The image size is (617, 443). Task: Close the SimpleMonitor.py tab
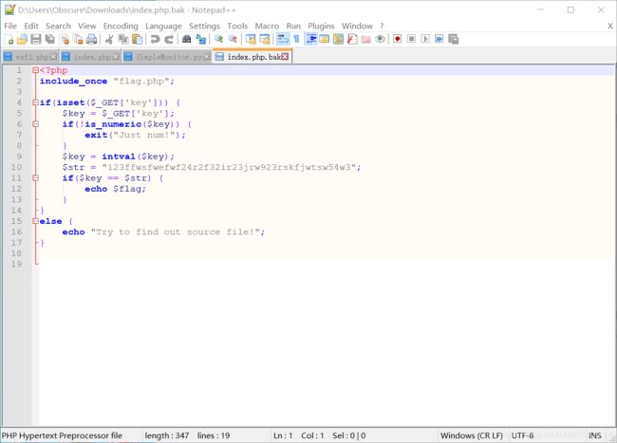[207, 57]
